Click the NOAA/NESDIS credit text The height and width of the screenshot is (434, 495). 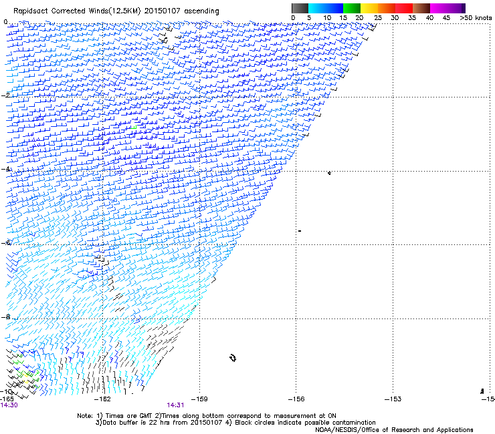pos(394,430)
